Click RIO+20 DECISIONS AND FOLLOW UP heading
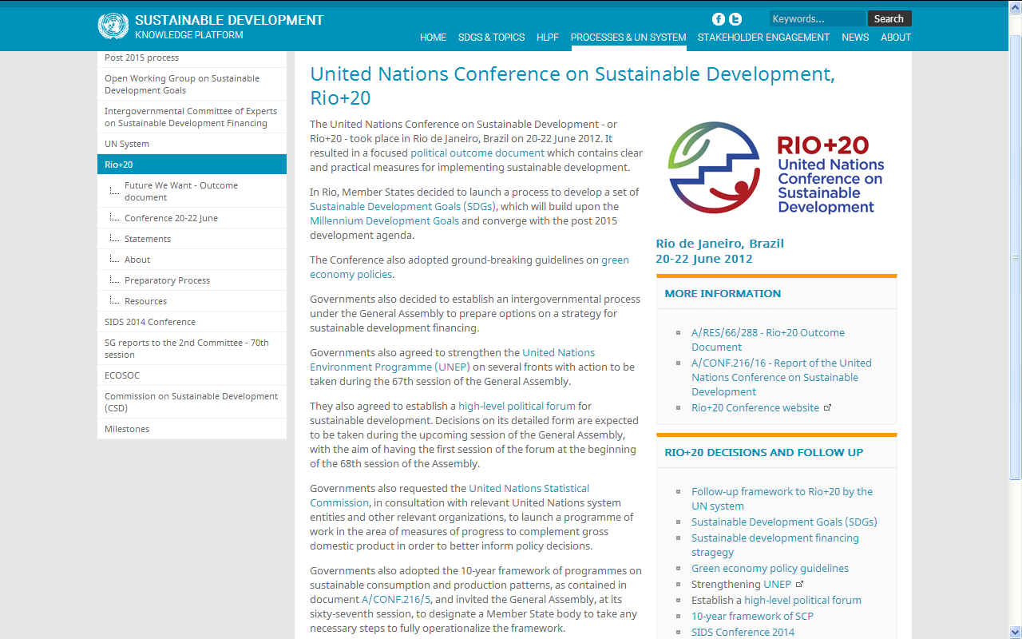This screenshot has width=1022, height=639. pyautogui.click(x=764, y=452)
